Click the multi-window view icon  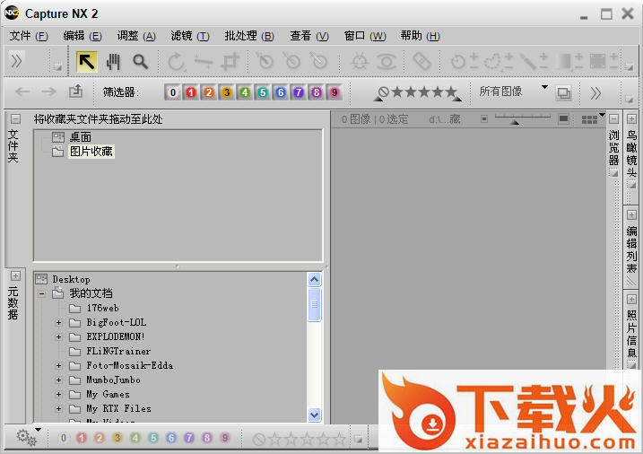coord(564,93)
